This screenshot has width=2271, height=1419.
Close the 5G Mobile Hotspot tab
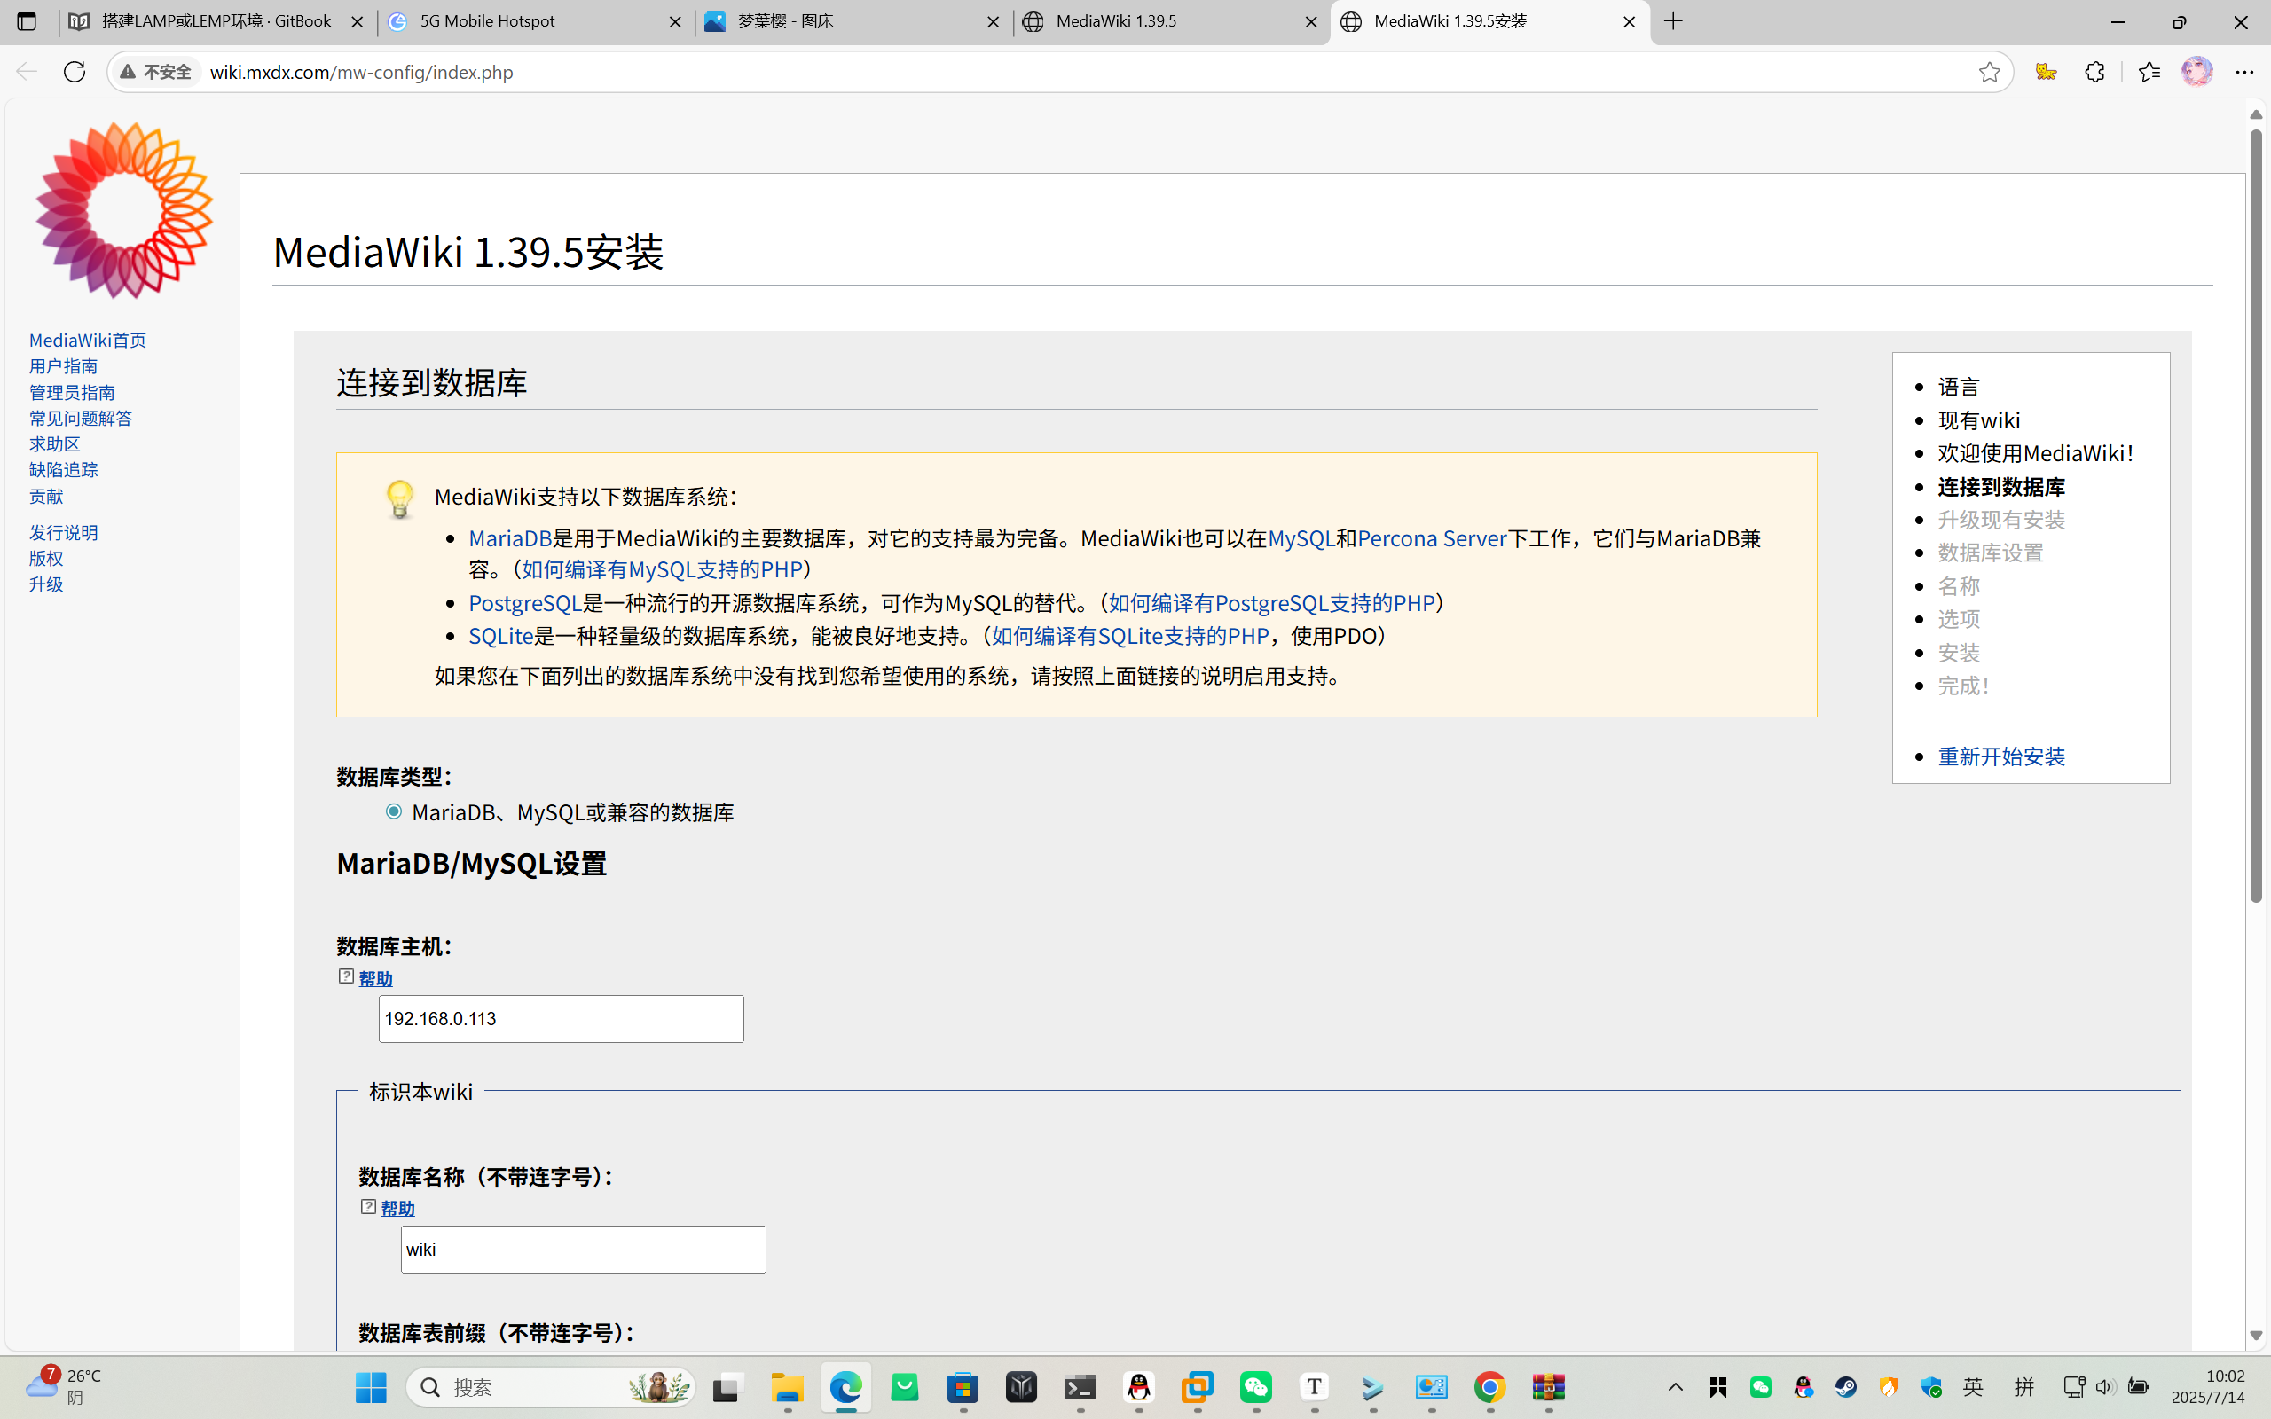[x=675, y=21]
